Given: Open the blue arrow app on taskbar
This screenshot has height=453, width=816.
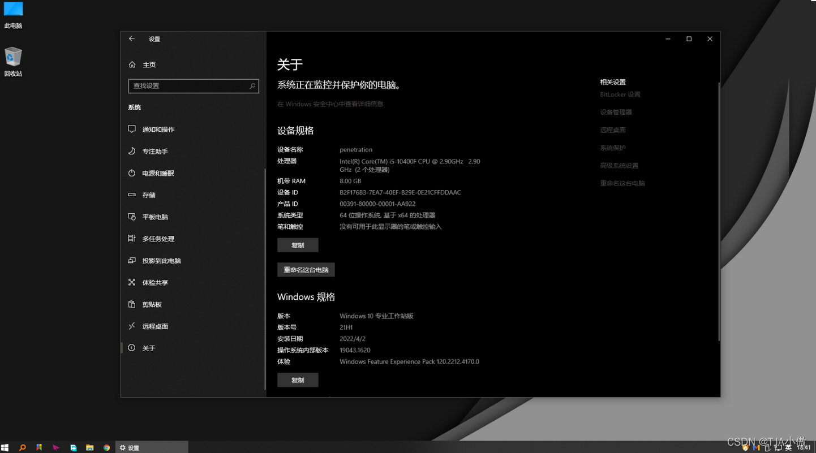Looking at the screenshot, I should [x=73, y=447].
